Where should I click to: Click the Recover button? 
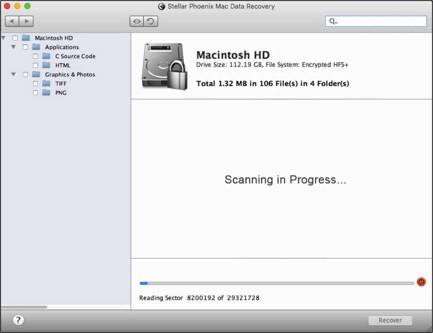pos(390,320)
